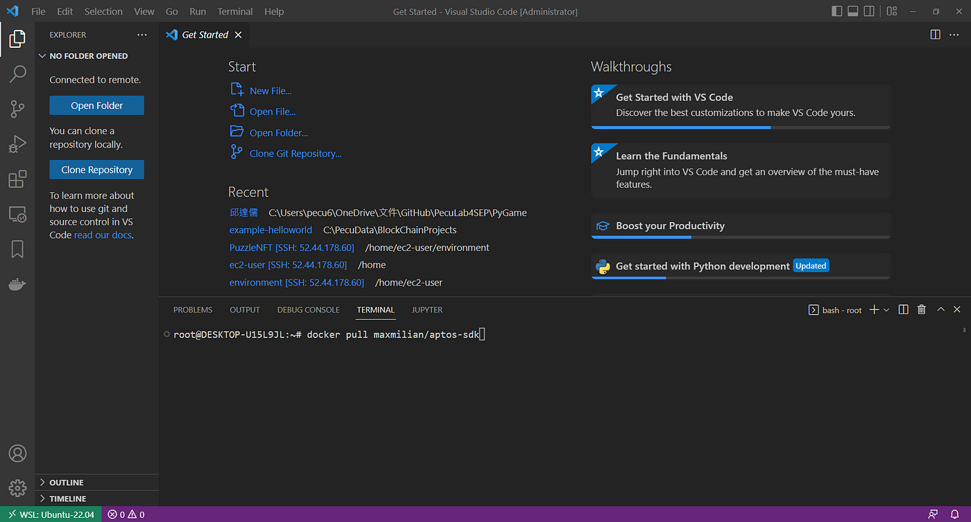Image resolution: width=971 pixels, height=522 pixels.
Task: Open Learn the Fundamentals walkthrough
Action: pos(740,173)
